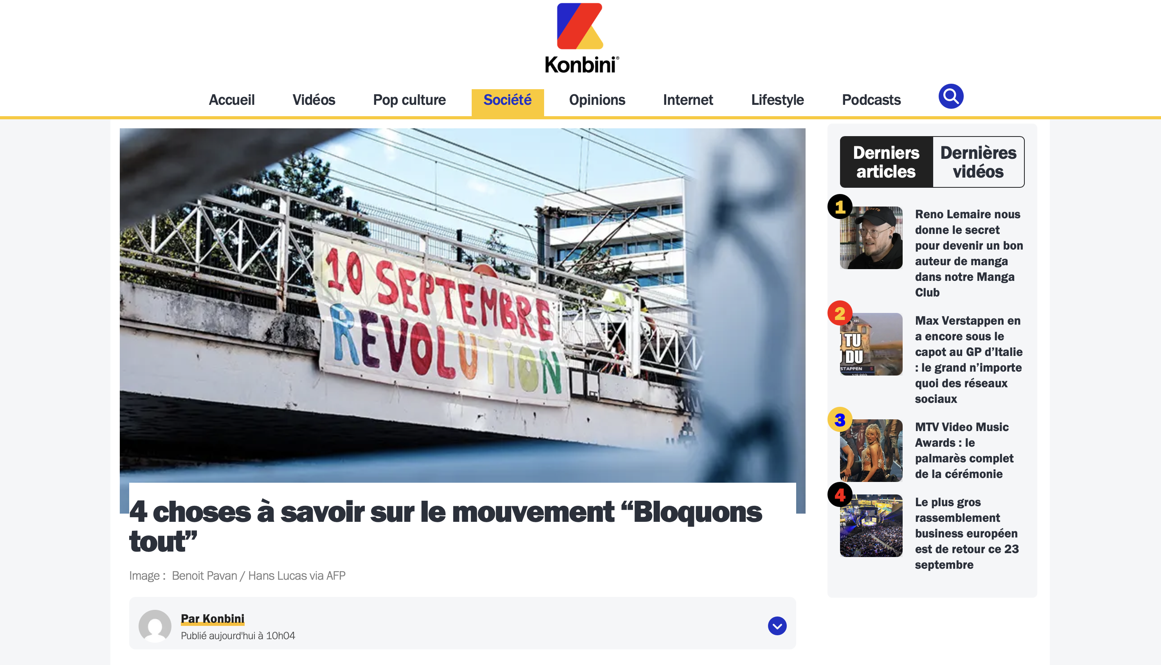This screenshot has height=665, width=1161.
Task: Go to the Vidéos section
Action: click(314, 100)
